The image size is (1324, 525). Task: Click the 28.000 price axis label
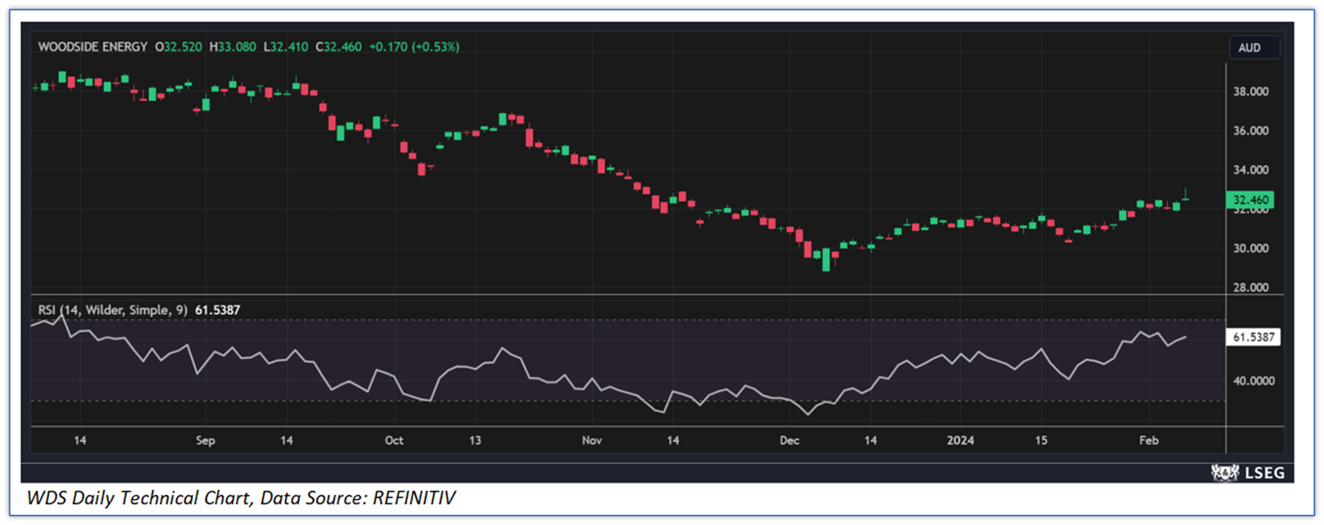[1250, 287]
